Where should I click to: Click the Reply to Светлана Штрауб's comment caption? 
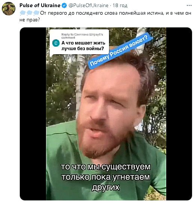click(x=82, y=36)
